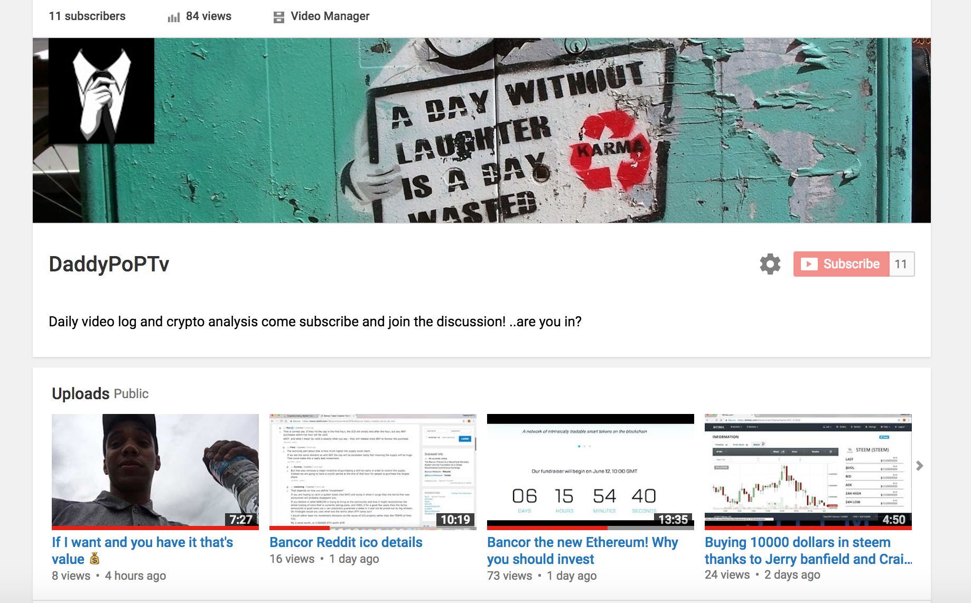Click the channel description text
Viewport: 971px width, 603px height.
[315, 322]
